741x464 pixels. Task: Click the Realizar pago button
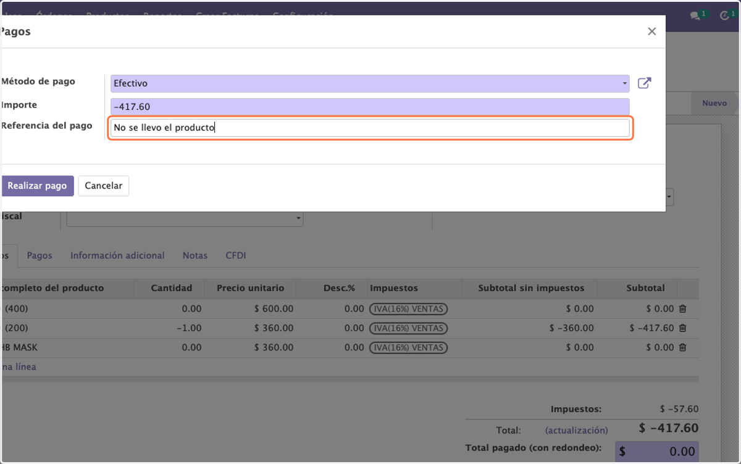[37, 186]
